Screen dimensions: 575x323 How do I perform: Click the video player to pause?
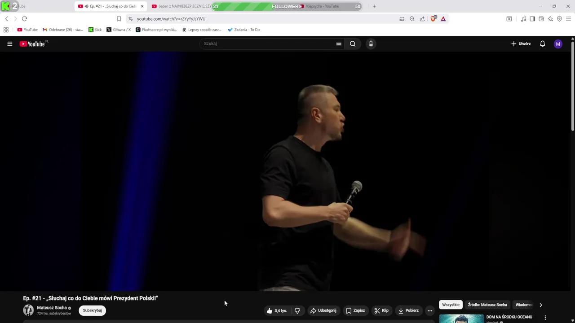[286, 171]
